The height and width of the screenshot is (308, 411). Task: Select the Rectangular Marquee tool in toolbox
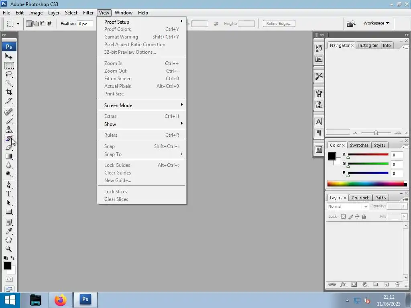pos(9,66)
